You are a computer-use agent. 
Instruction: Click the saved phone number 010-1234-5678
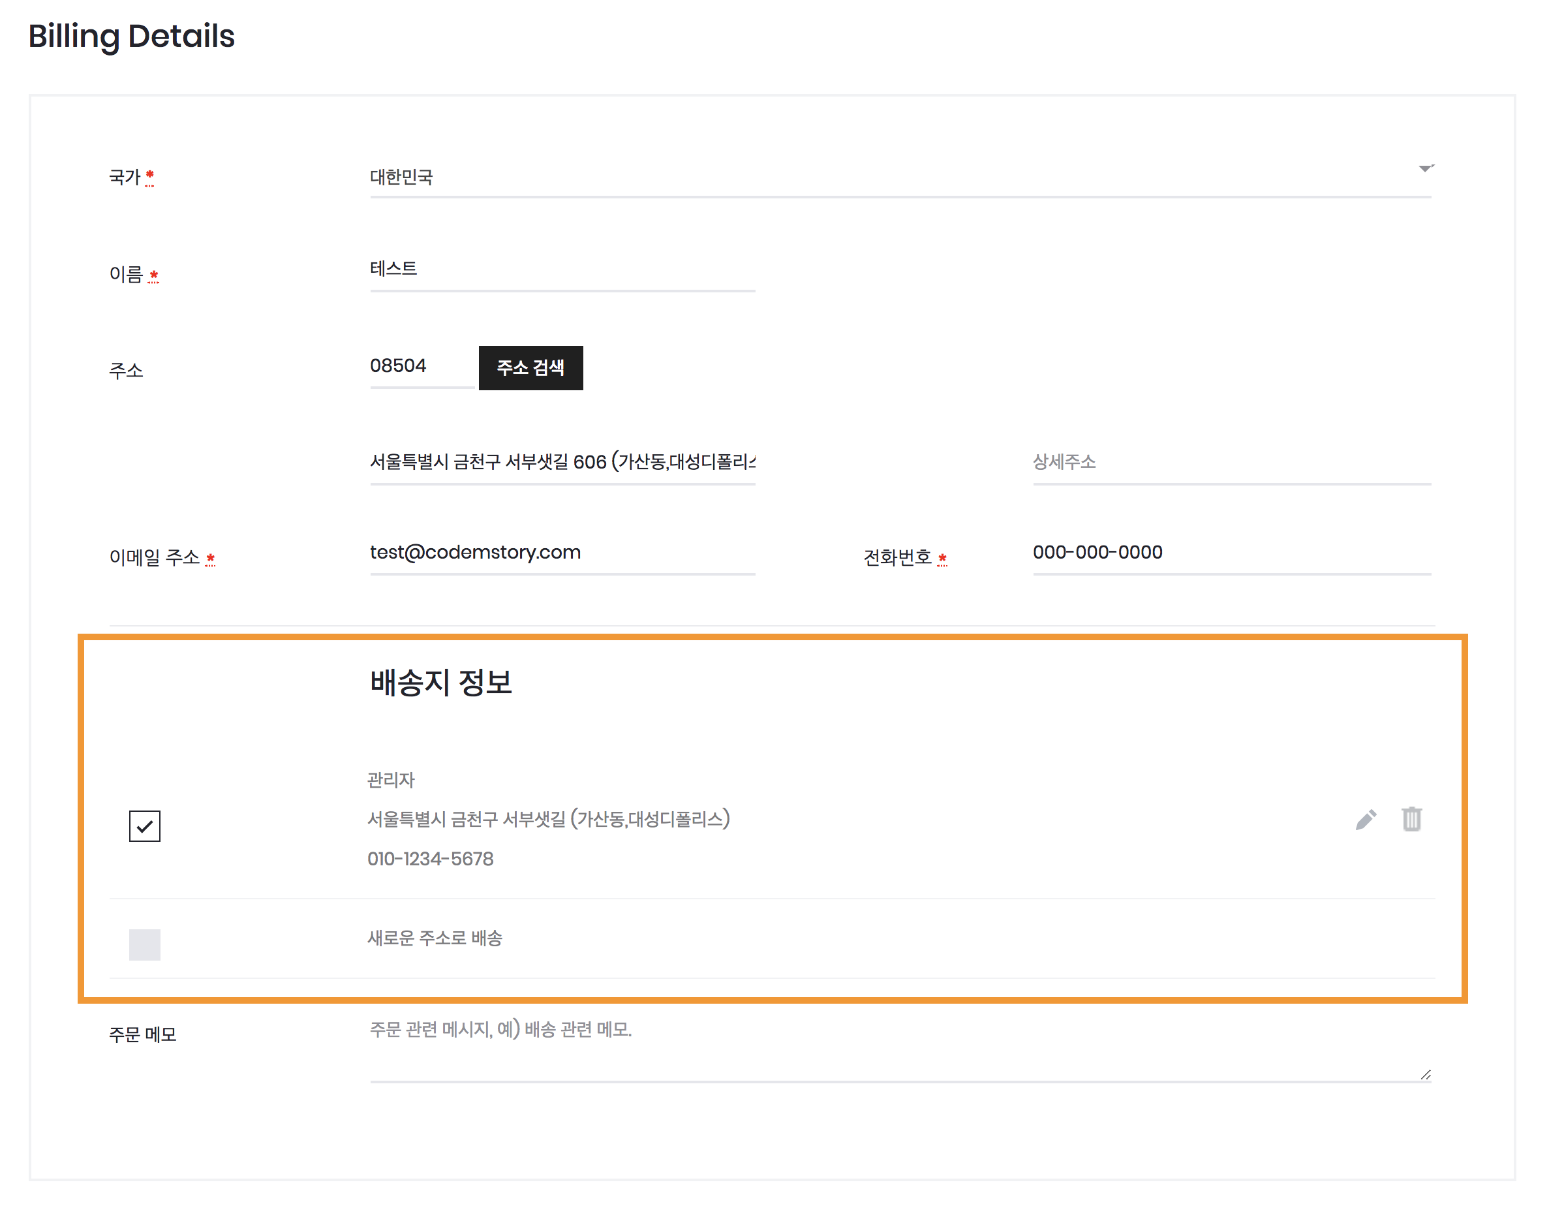[431, 859]
